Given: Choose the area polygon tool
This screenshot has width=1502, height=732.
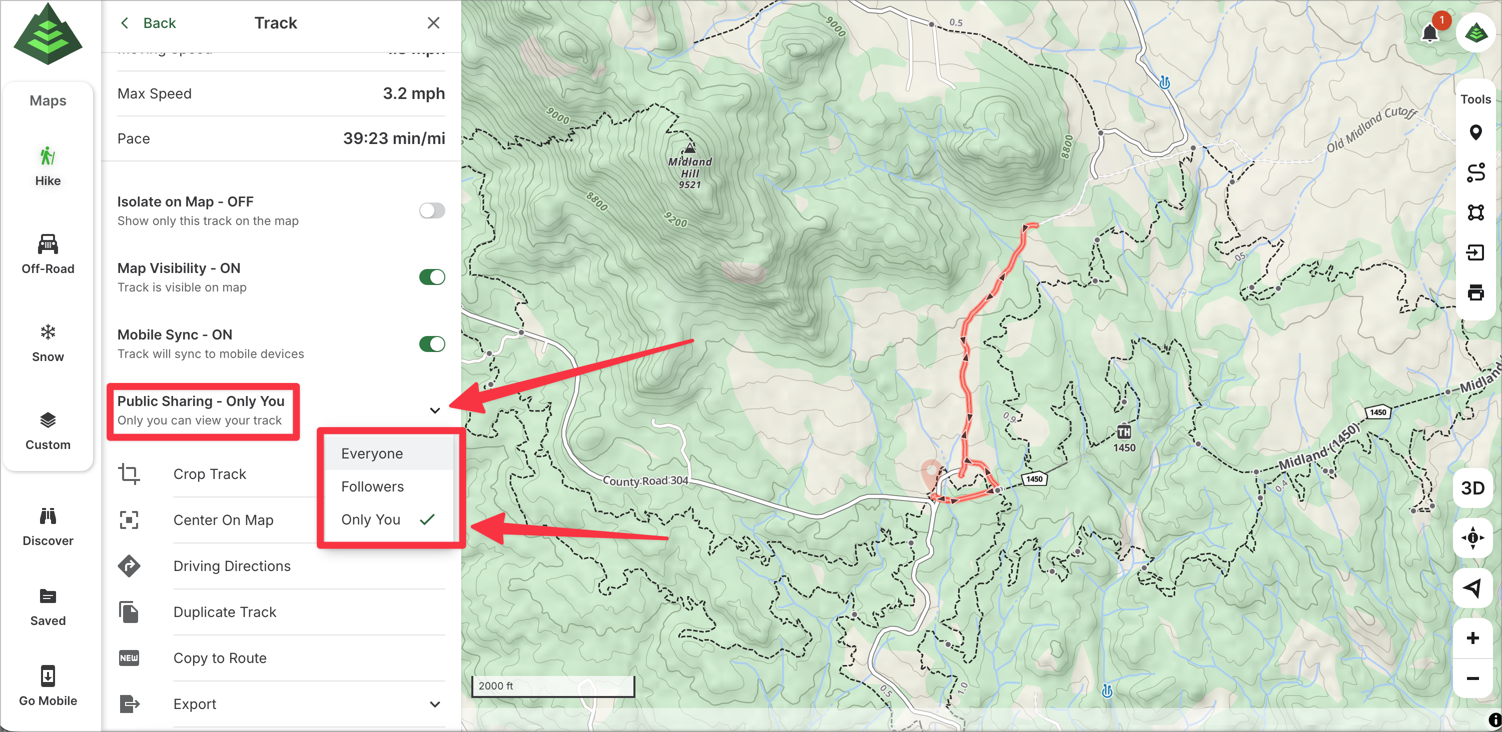Looking at the screenshot, I should pyautogui.click(x=1475, y=212).
